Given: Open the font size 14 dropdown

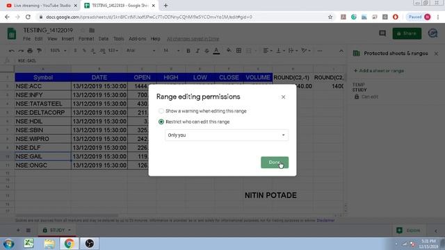Looking at the screenshot, I should coord(172,51).
